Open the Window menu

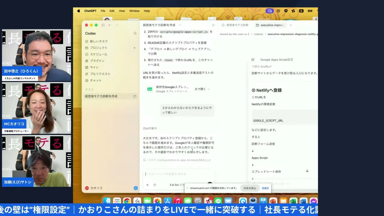tap(134, 11)
